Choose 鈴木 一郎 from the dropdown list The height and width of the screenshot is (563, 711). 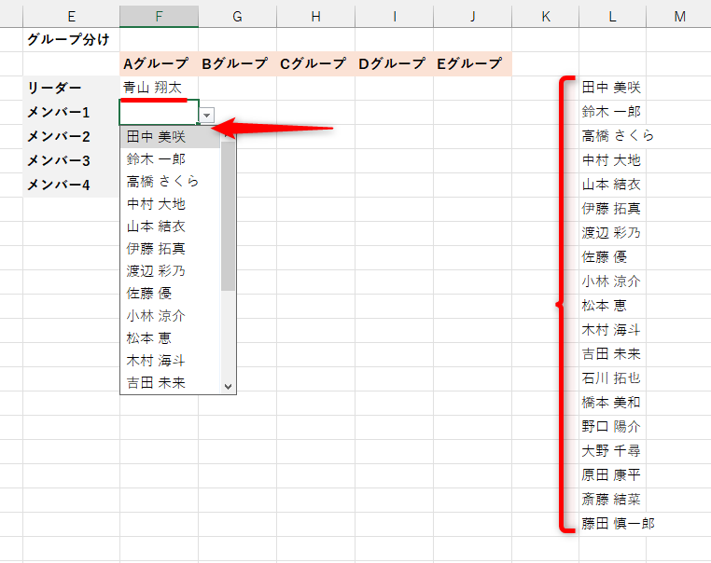pyautogui.click(x=171, y=159)
